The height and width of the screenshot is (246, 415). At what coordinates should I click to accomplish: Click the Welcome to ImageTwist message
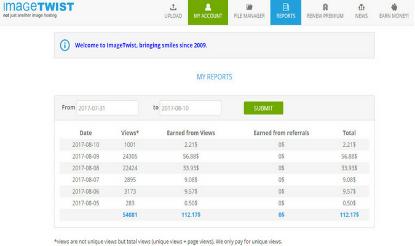coord(141,46)
